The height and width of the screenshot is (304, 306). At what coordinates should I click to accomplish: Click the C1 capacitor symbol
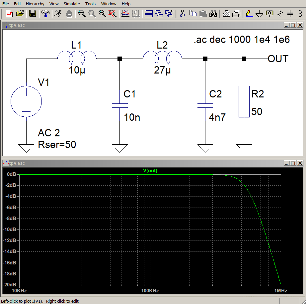119,106
